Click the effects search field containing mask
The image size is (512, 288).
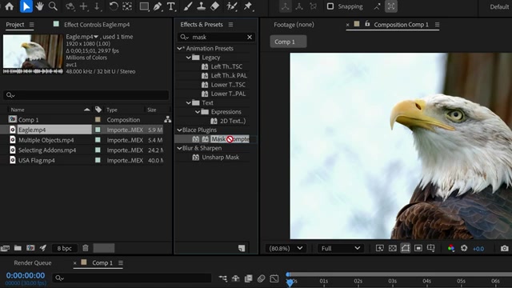tap(216, 37)
